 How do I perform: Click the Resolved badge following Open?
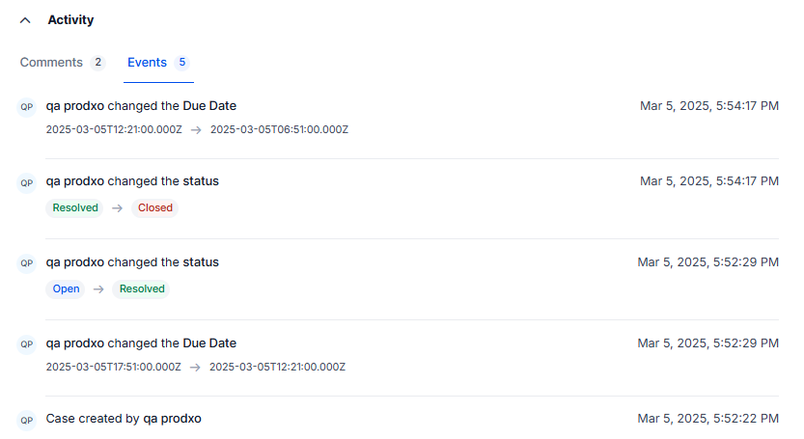pyautogui.click(x=141, y=289)
